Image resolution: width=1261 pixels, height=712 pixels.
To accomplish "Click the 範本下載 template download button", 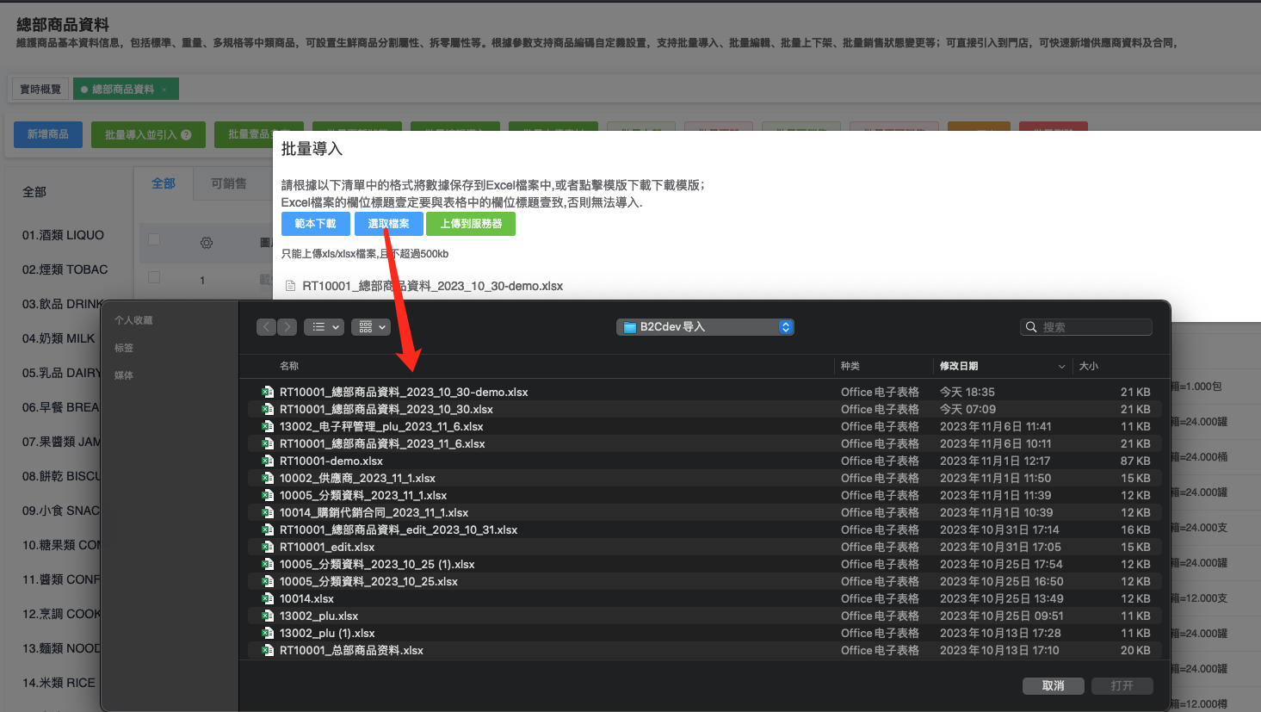I will click(315, 224).
